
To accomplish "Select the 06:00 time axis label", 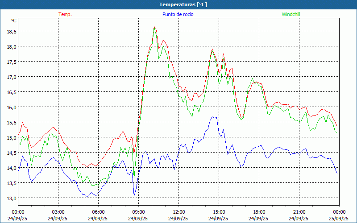I will click(x=99, y=212).
